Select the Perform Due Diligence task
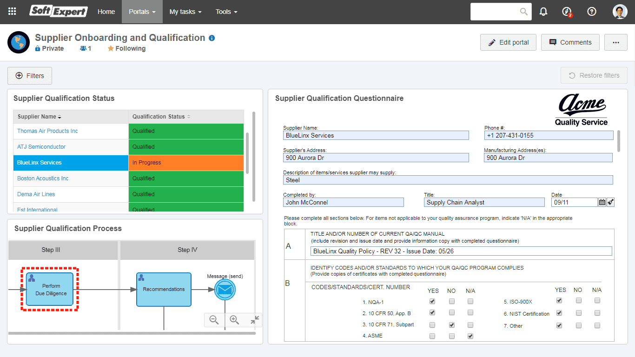Image resolution: width=635 pixels, height=357 pixels. (x=50, y=289)
